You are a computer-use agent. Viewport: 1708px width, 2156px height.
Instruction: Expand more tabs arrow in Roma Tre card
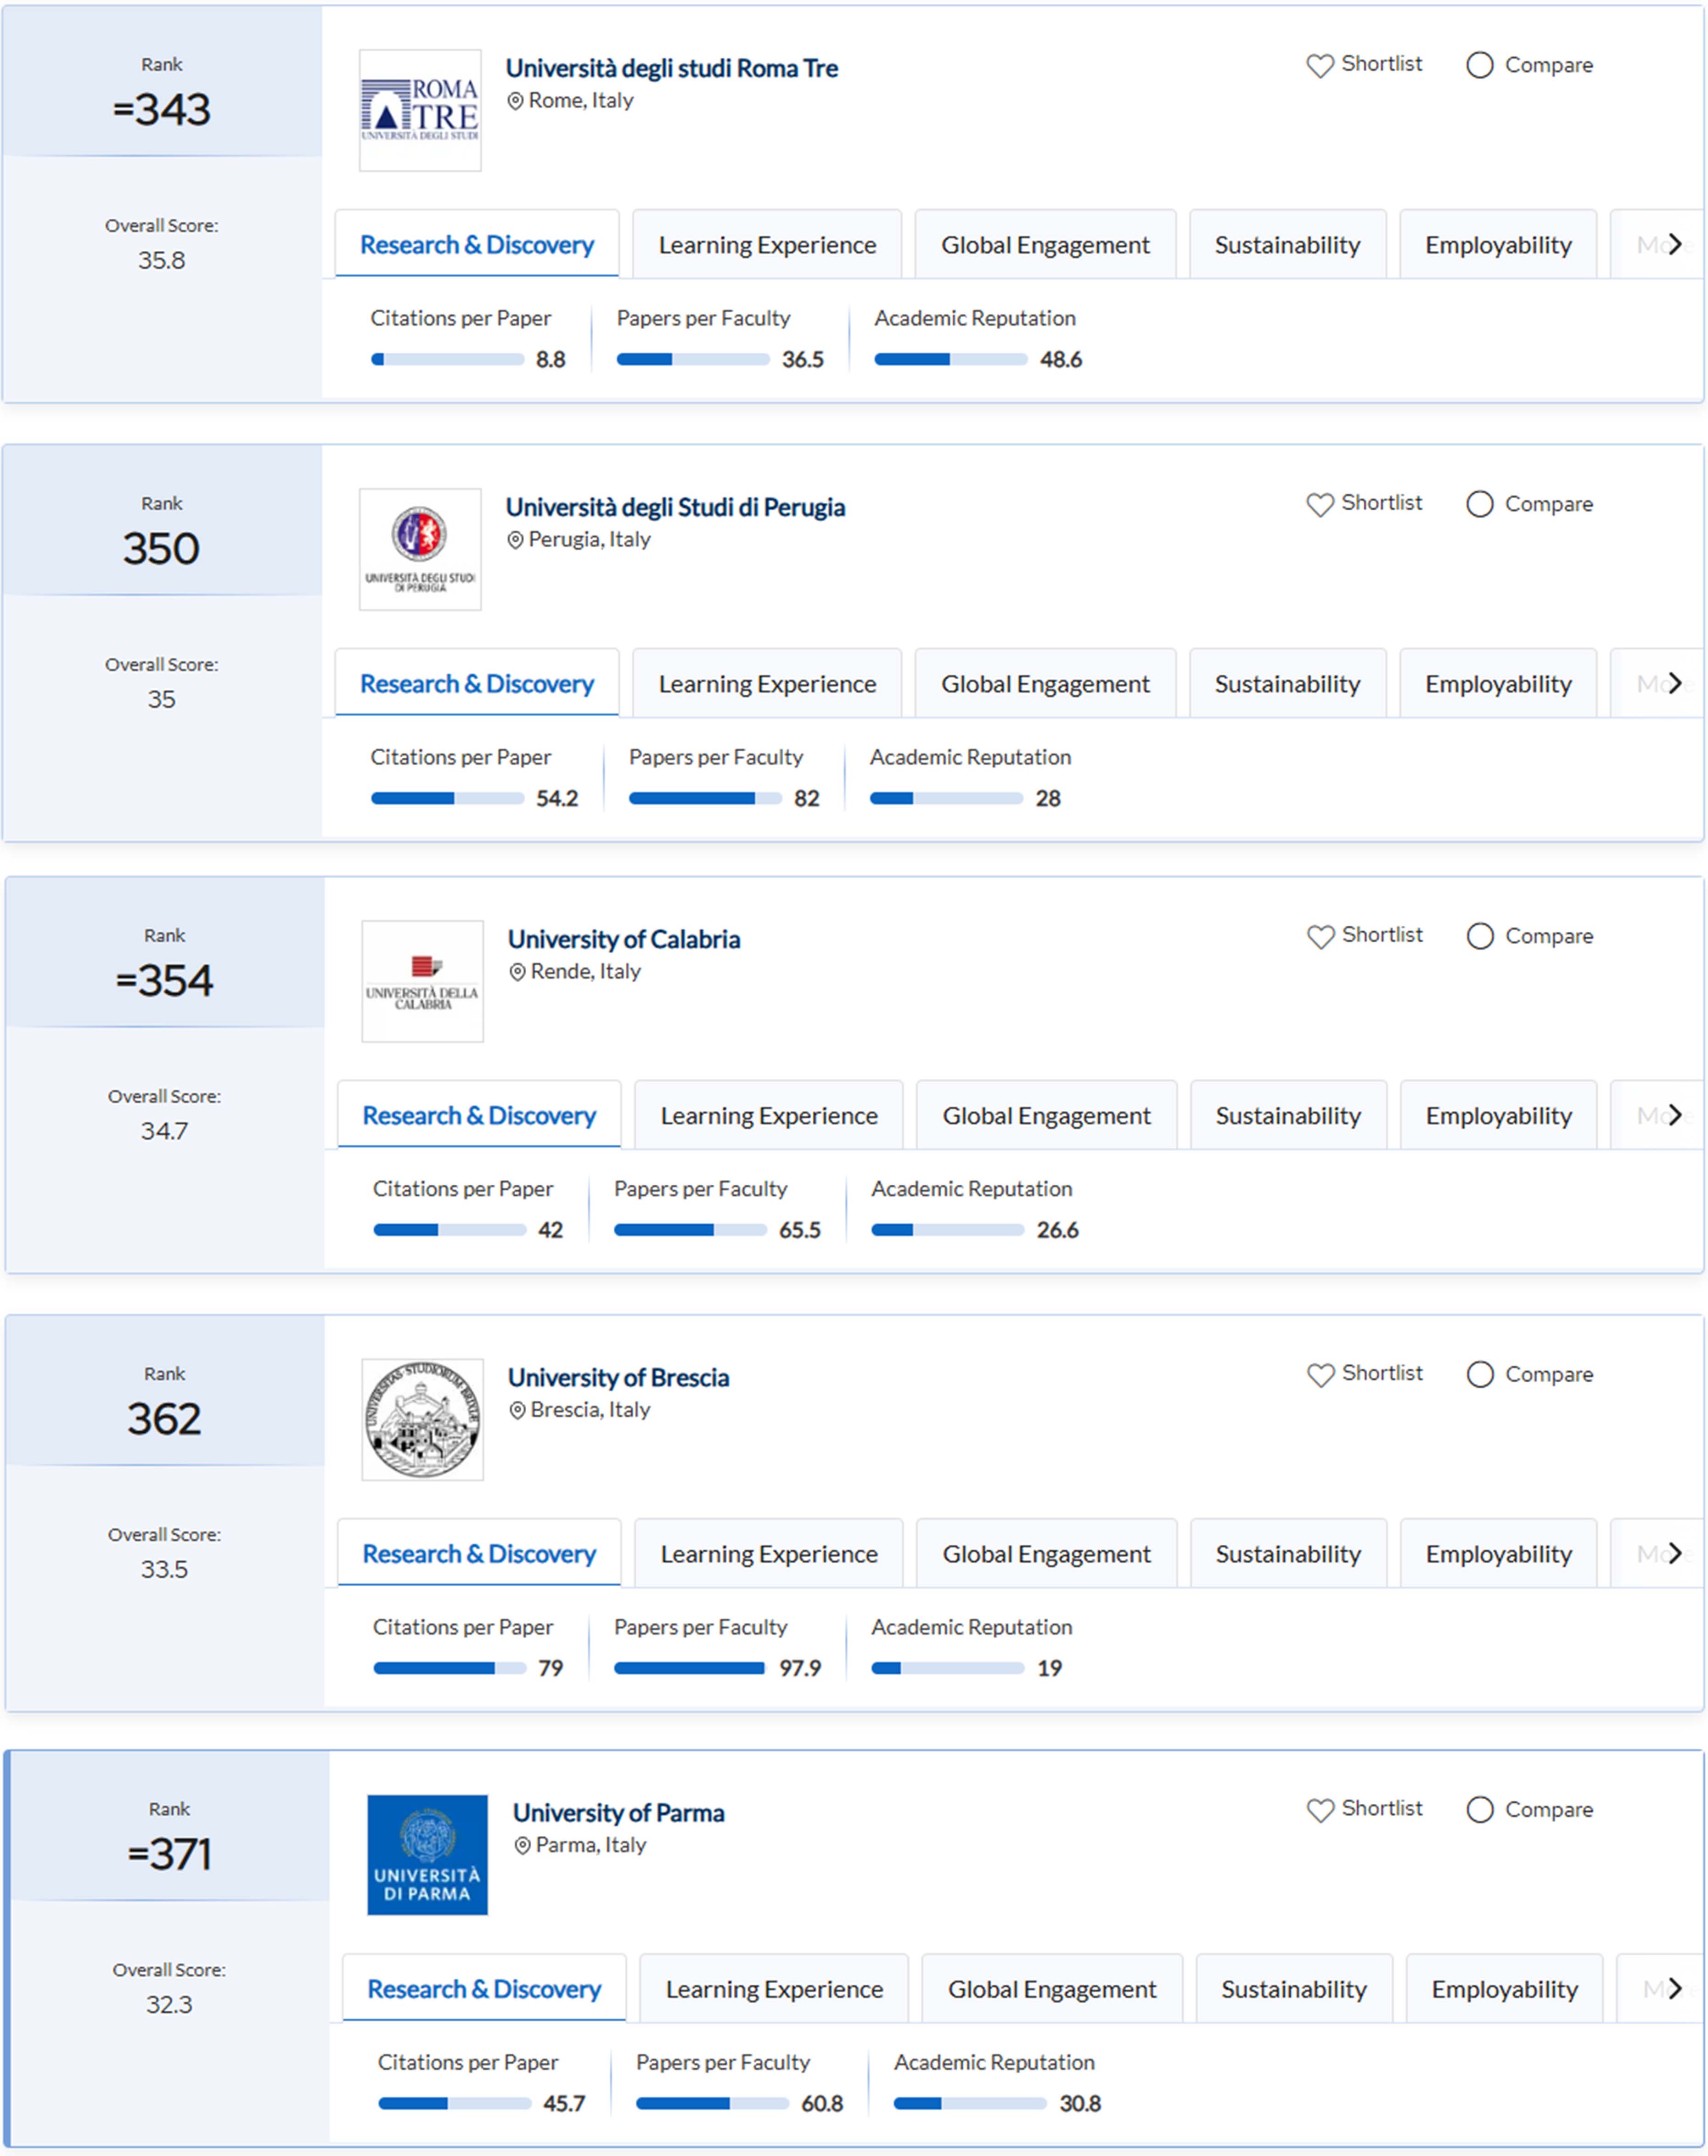coord(1675,244)
